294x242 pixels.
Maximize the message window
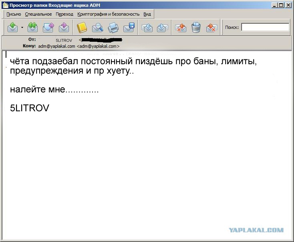[x=281, y=5]
